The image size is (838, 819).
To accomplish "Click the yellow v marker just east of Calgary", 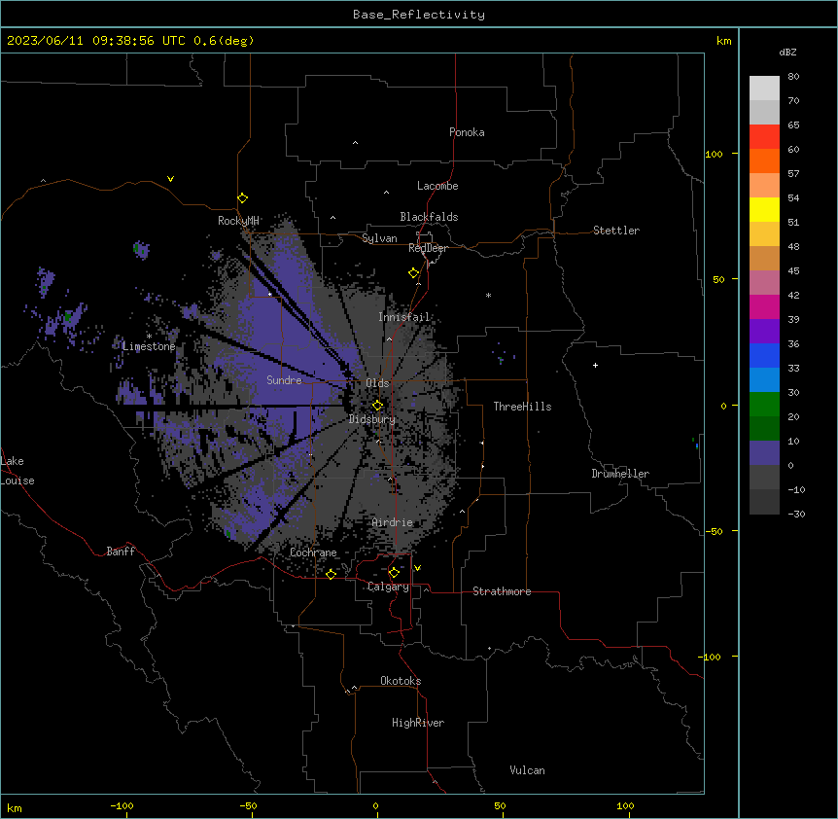I will 417,568.
